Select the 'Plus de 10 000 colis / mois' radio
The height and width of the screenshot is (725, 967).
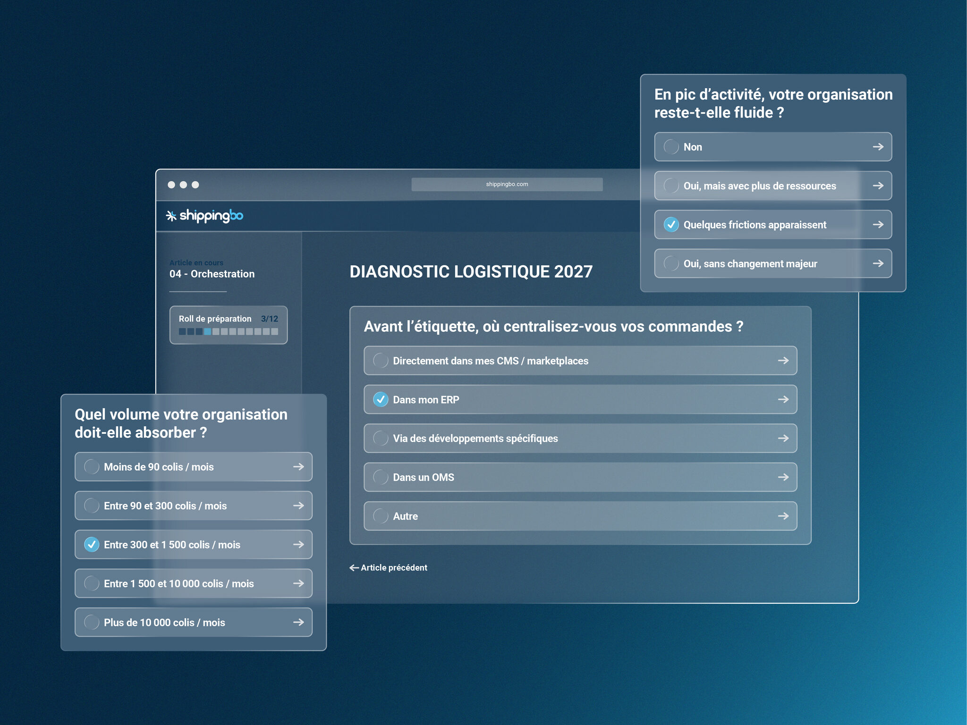pos(92,622)
